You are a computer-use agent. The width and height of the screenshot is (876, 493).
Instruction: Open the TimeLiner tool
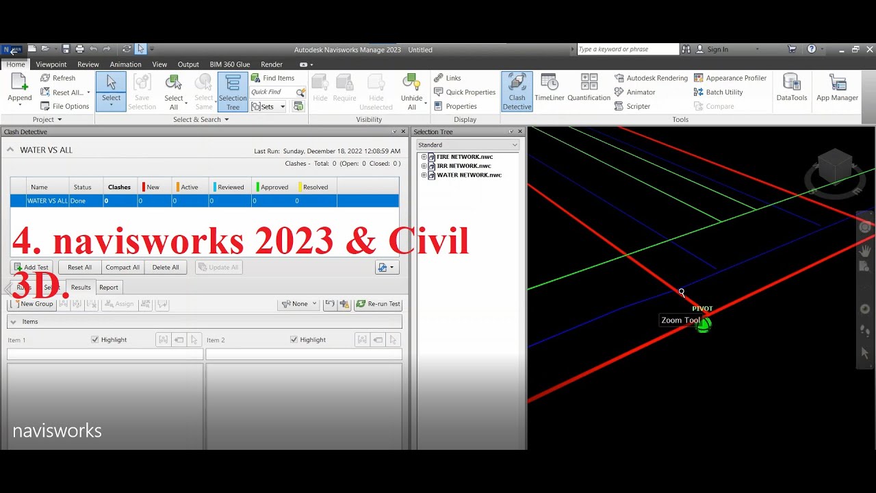pos(549,89)
